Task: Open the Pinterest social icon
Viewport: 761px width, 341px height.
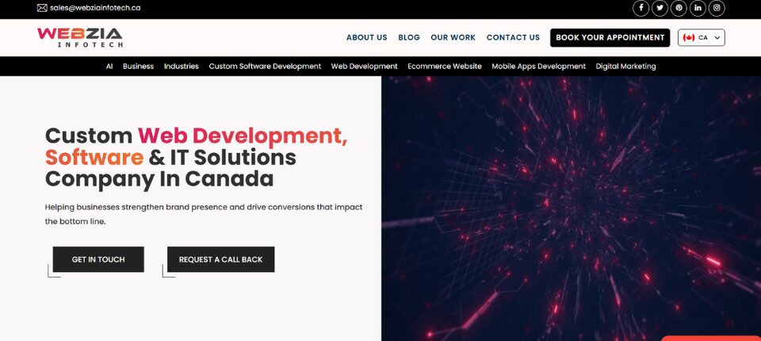Action: (x=679, y=8)
